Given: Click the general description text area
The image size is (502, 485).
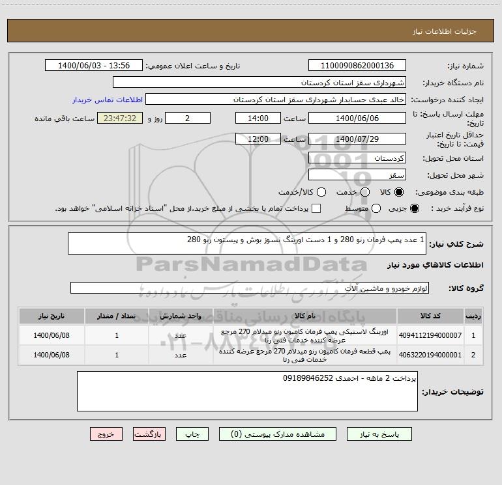Looking at the screenshot, I should click(247, 243).
